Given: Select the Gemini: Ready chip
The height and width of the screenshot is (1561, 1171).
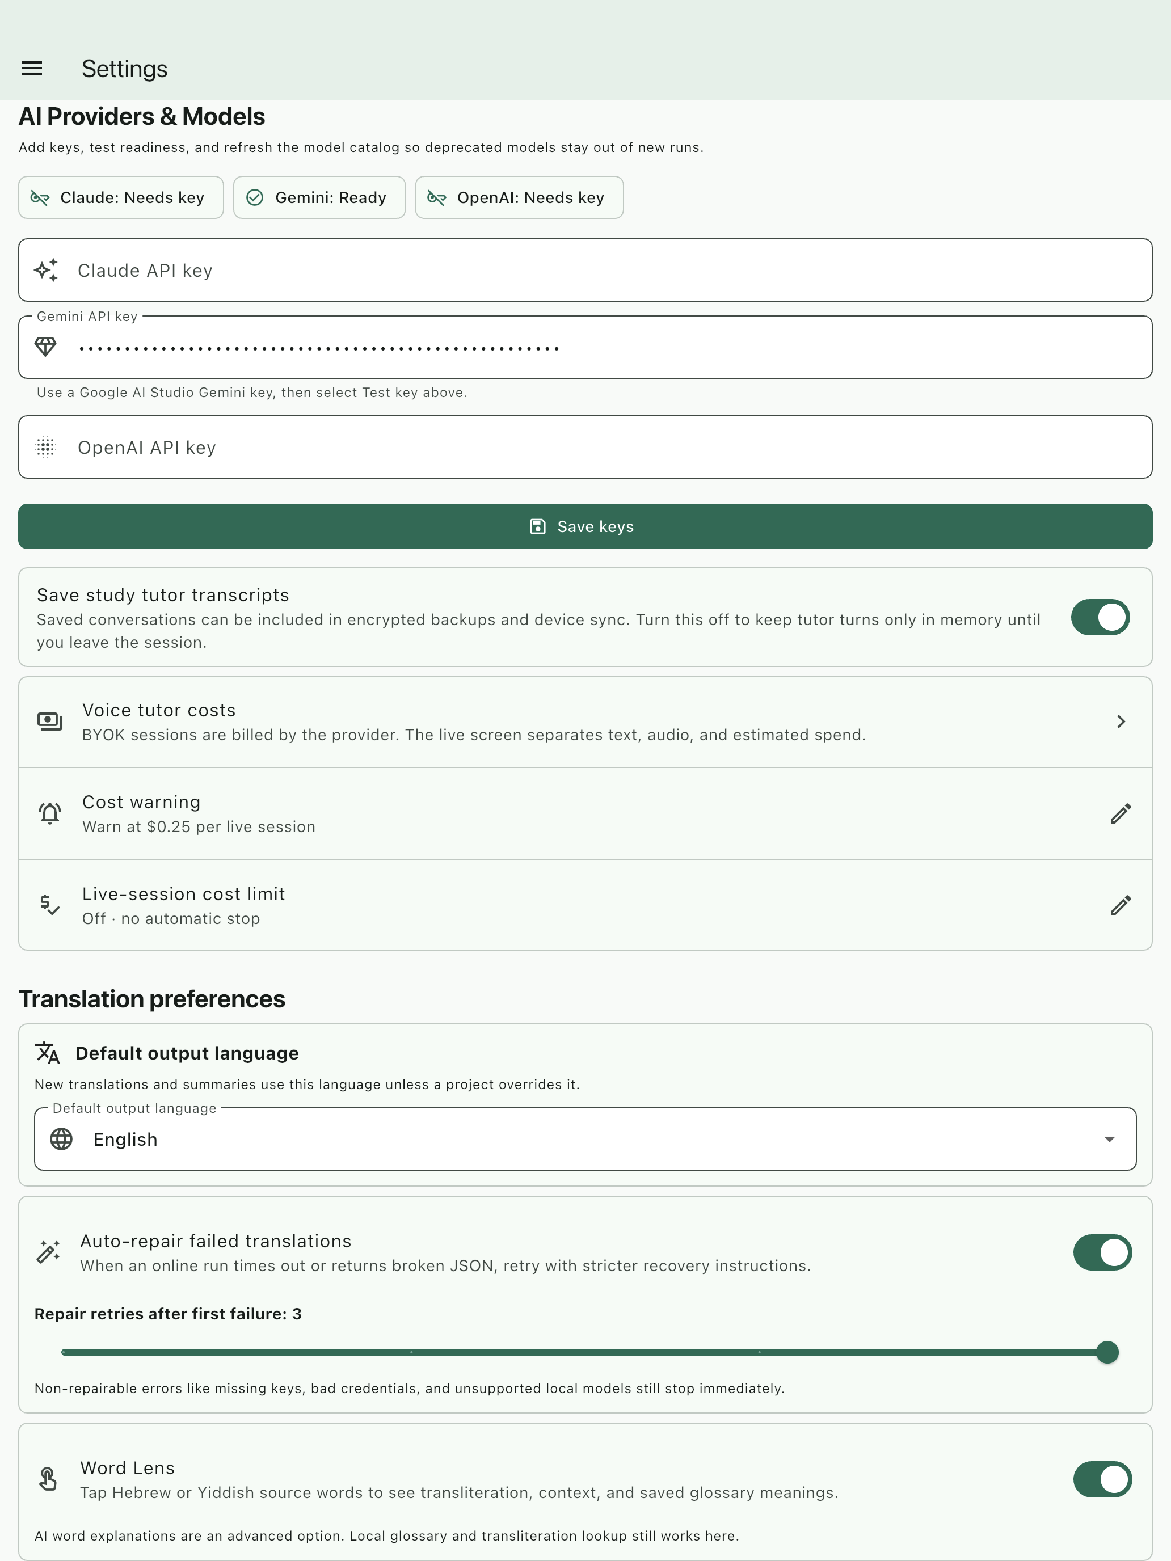Looking at the screenshot, I should 319,197.
